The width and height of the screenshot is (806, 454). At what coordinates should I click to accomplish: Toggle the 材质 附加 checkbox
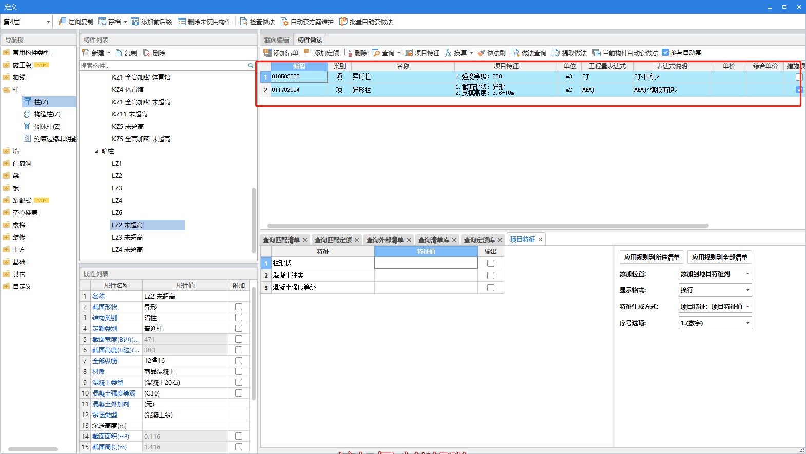click(239, 371)
